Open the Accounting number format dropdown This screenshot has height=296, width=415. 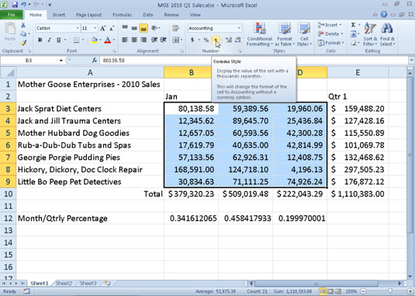pos(239,28)
